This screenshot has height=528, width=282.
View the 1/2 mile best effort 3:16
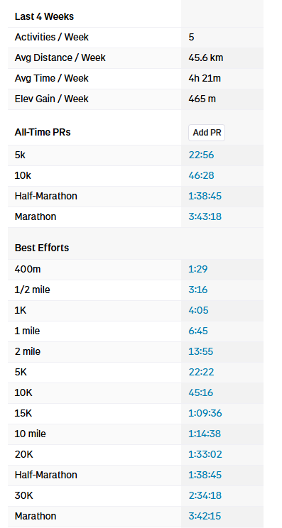pos(197,290)
